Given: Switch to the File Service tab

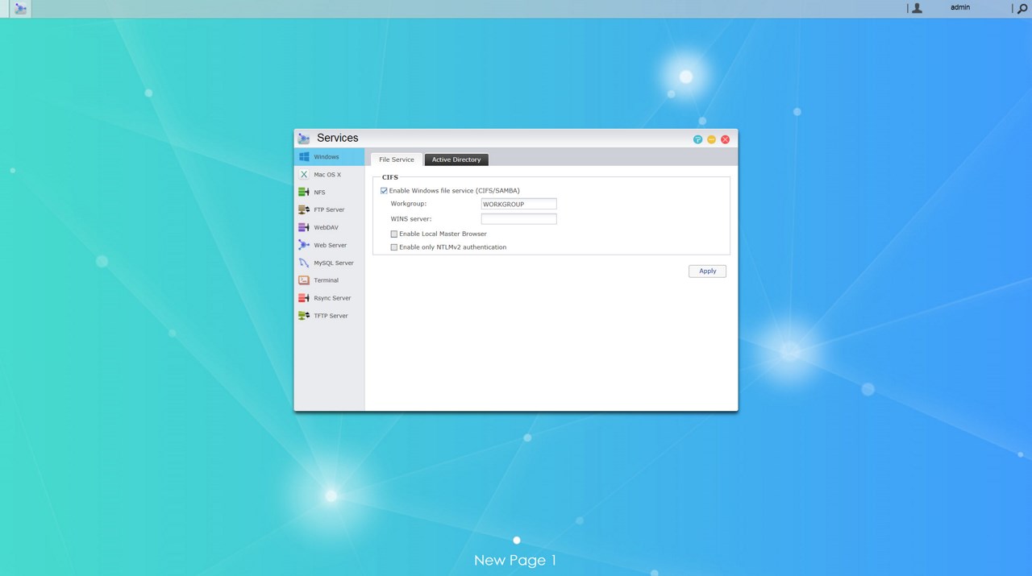Looking at the screenshot, I should click(397, 160).
